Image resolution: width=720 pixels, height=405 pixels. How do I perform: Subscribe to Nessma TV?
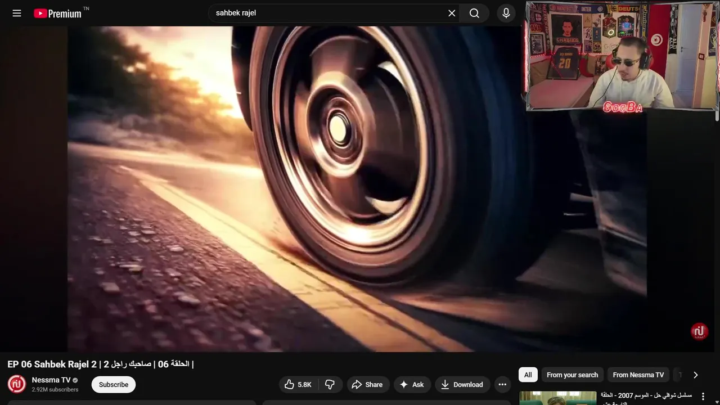coord(114,385)
